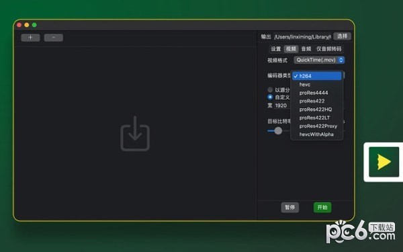The width and height of the screenshot is (403, 252).
Task: Click the import drop zone icon
Action: [x=135, y=134]
